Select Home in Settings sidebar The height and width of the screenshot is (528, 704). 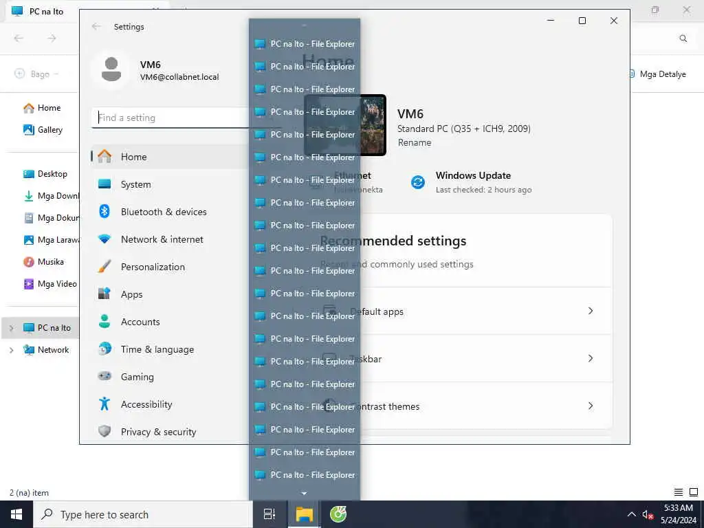coord(169,157)
